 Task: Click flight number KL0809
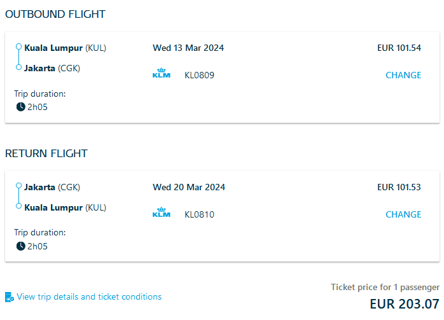(199, 75)
